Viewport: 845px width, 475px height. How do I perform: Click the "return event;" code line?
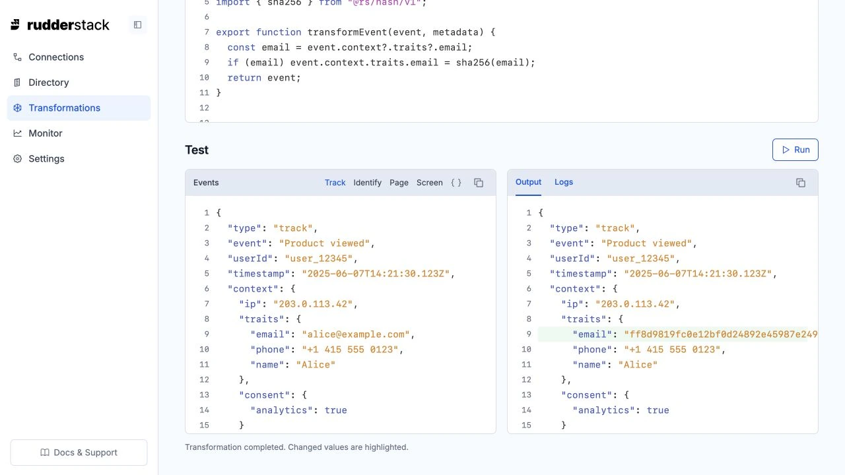(264, 78)
